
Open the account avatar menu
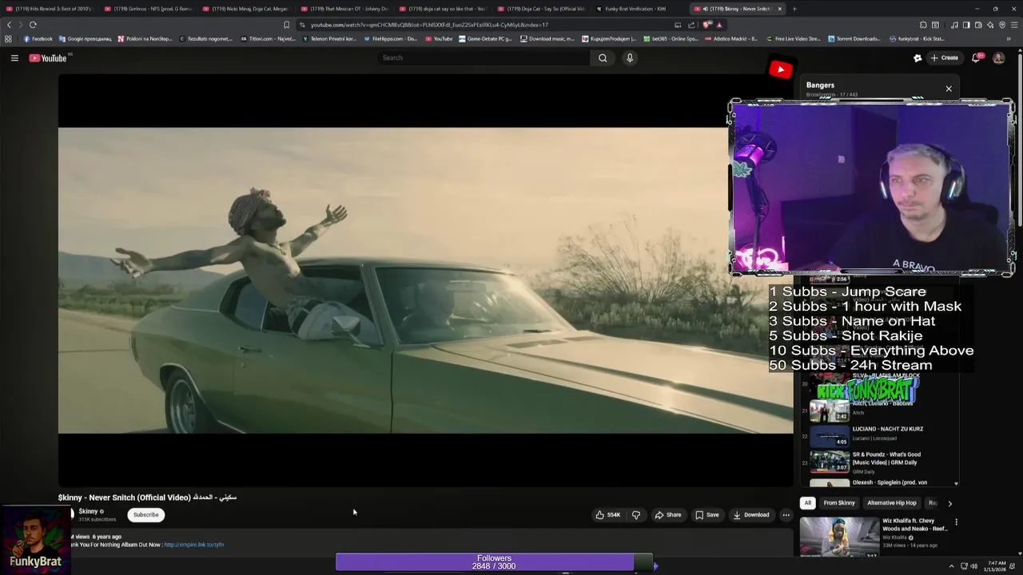[x=998, y=57]
